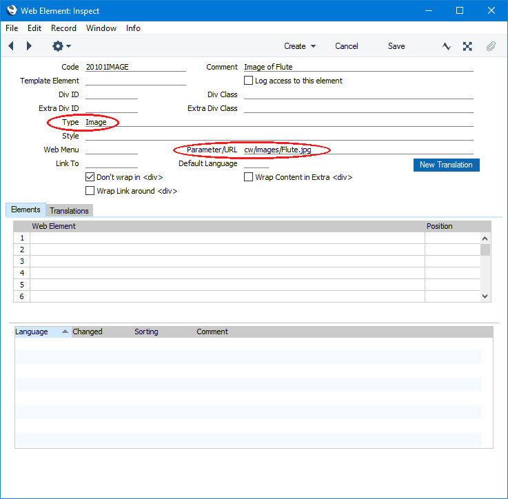The height and width of the screenshot is (499, 508).
Task: Go to previous record arrow
Action: [x=11, y=46]
